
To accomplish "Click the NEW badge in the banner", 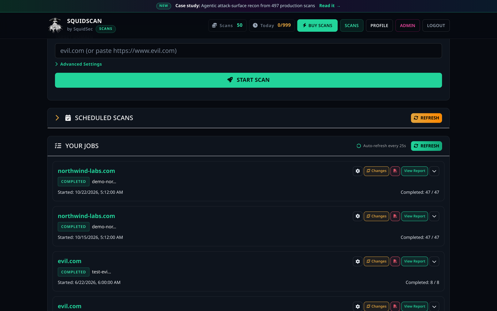I will pos(164,6).
